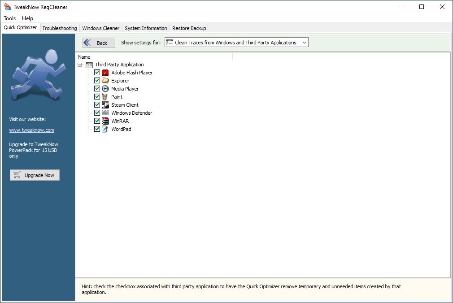Viewport: 453px width, 303px height.
Task: Close the TweakNow RegCleaner window
Action: click(442, 7)
